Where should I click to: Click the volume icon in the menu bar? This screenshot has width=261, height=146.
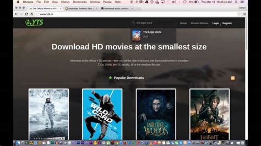pos(174,2)
